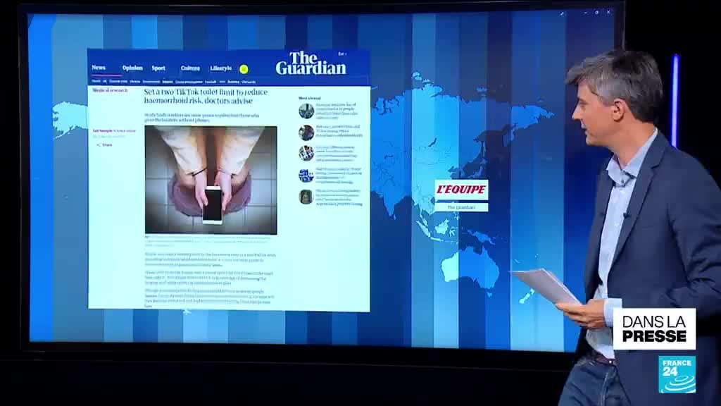Open the third Most viewed story thumbnail
721x406 pixels.
click(306, 153)
